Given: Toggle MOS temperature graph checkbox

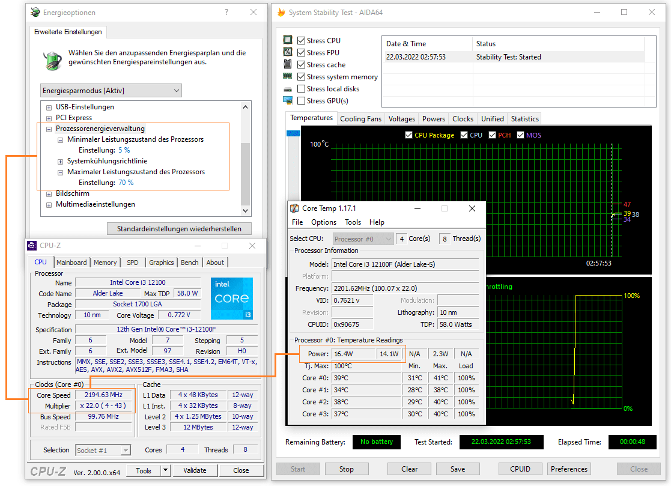Looking at the screenshot, I should tap(520, 135).
